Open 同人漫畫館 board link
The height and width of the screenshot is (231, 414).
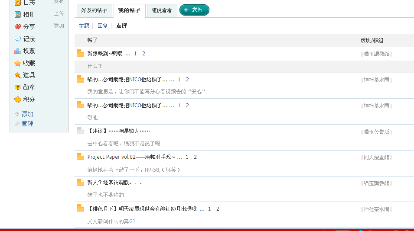pyautogui.click(x=376, y=157)
